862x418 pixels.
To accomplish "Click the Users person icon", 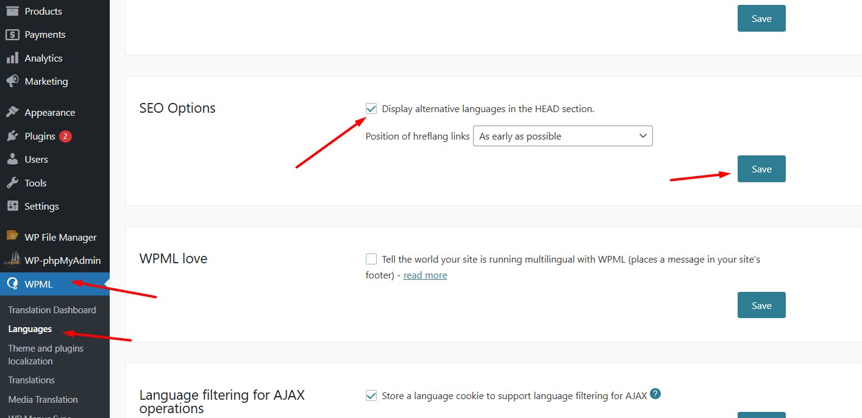I will click(12, 160).
